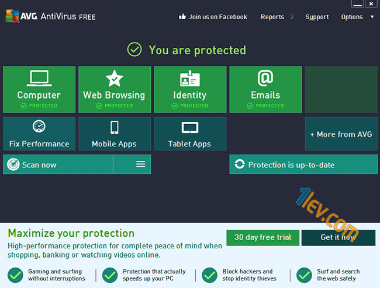Image resolution: width=380 pixels, height=288 pixels.
Task: Click the Mobile Apps phone icon
Action: (x=115, y=127)
